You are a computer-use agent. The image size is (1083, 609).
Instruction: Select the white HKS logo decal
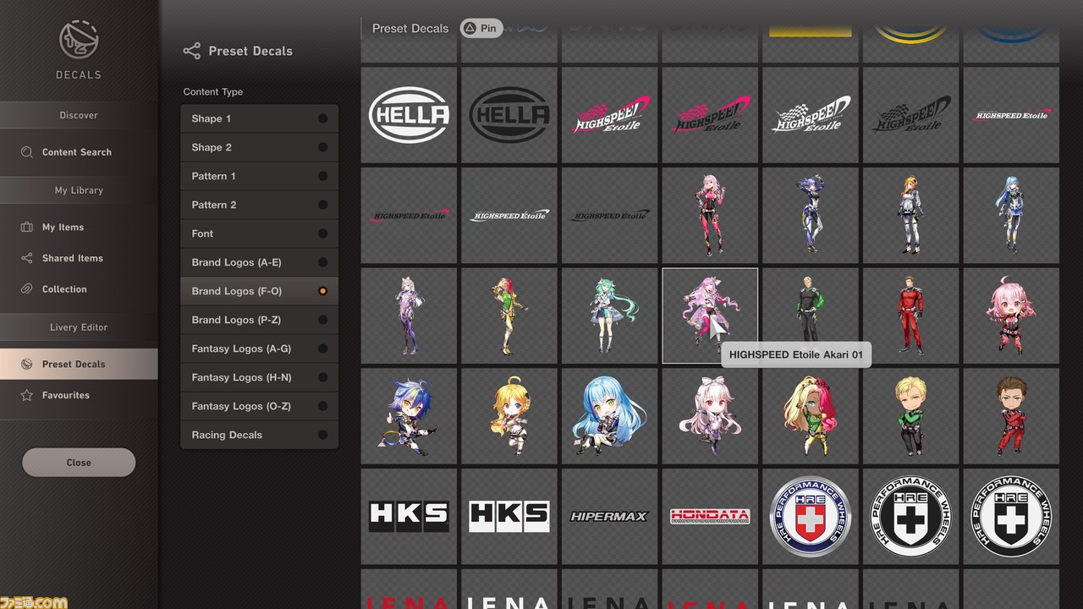pyautogui.click(x=410, y=516)
